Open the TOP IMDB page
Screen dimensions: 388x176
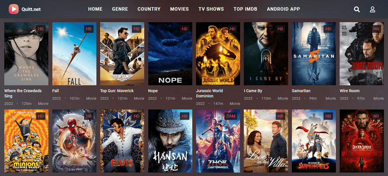(x=245, y=9)
